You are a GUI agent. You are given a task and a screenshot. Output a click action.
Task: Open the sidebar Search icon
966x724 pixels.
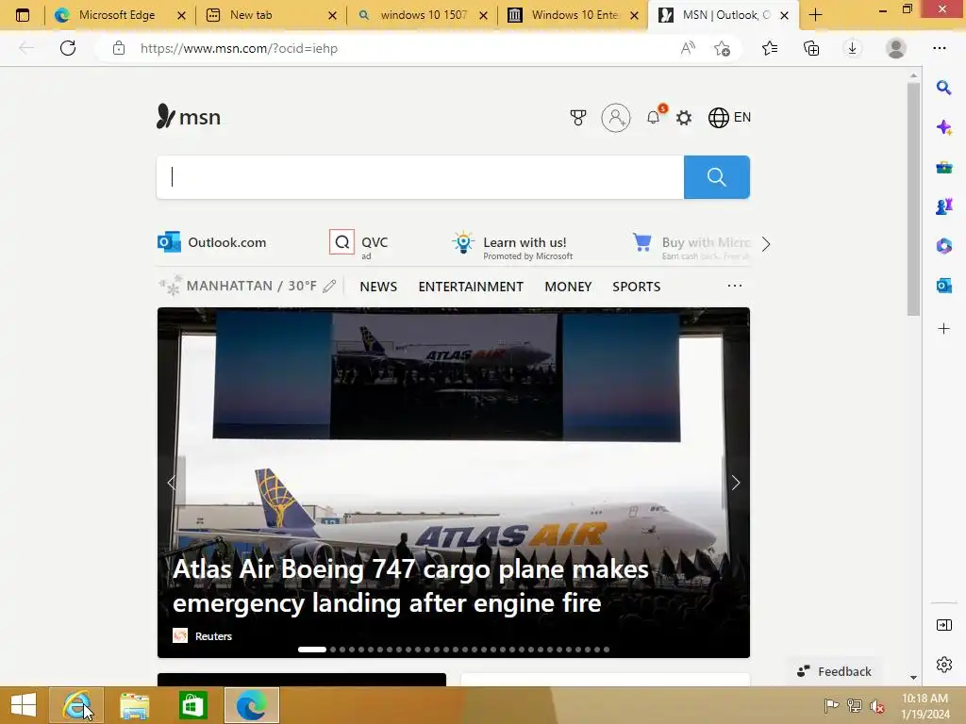(943, 88)
